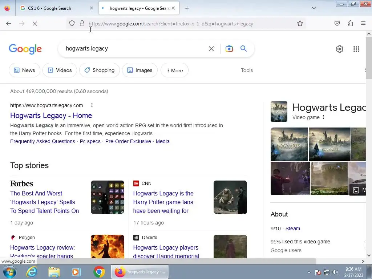
Task: Open the small Hogwarts Legacy cover thumbnail
Action: [279, 112]
